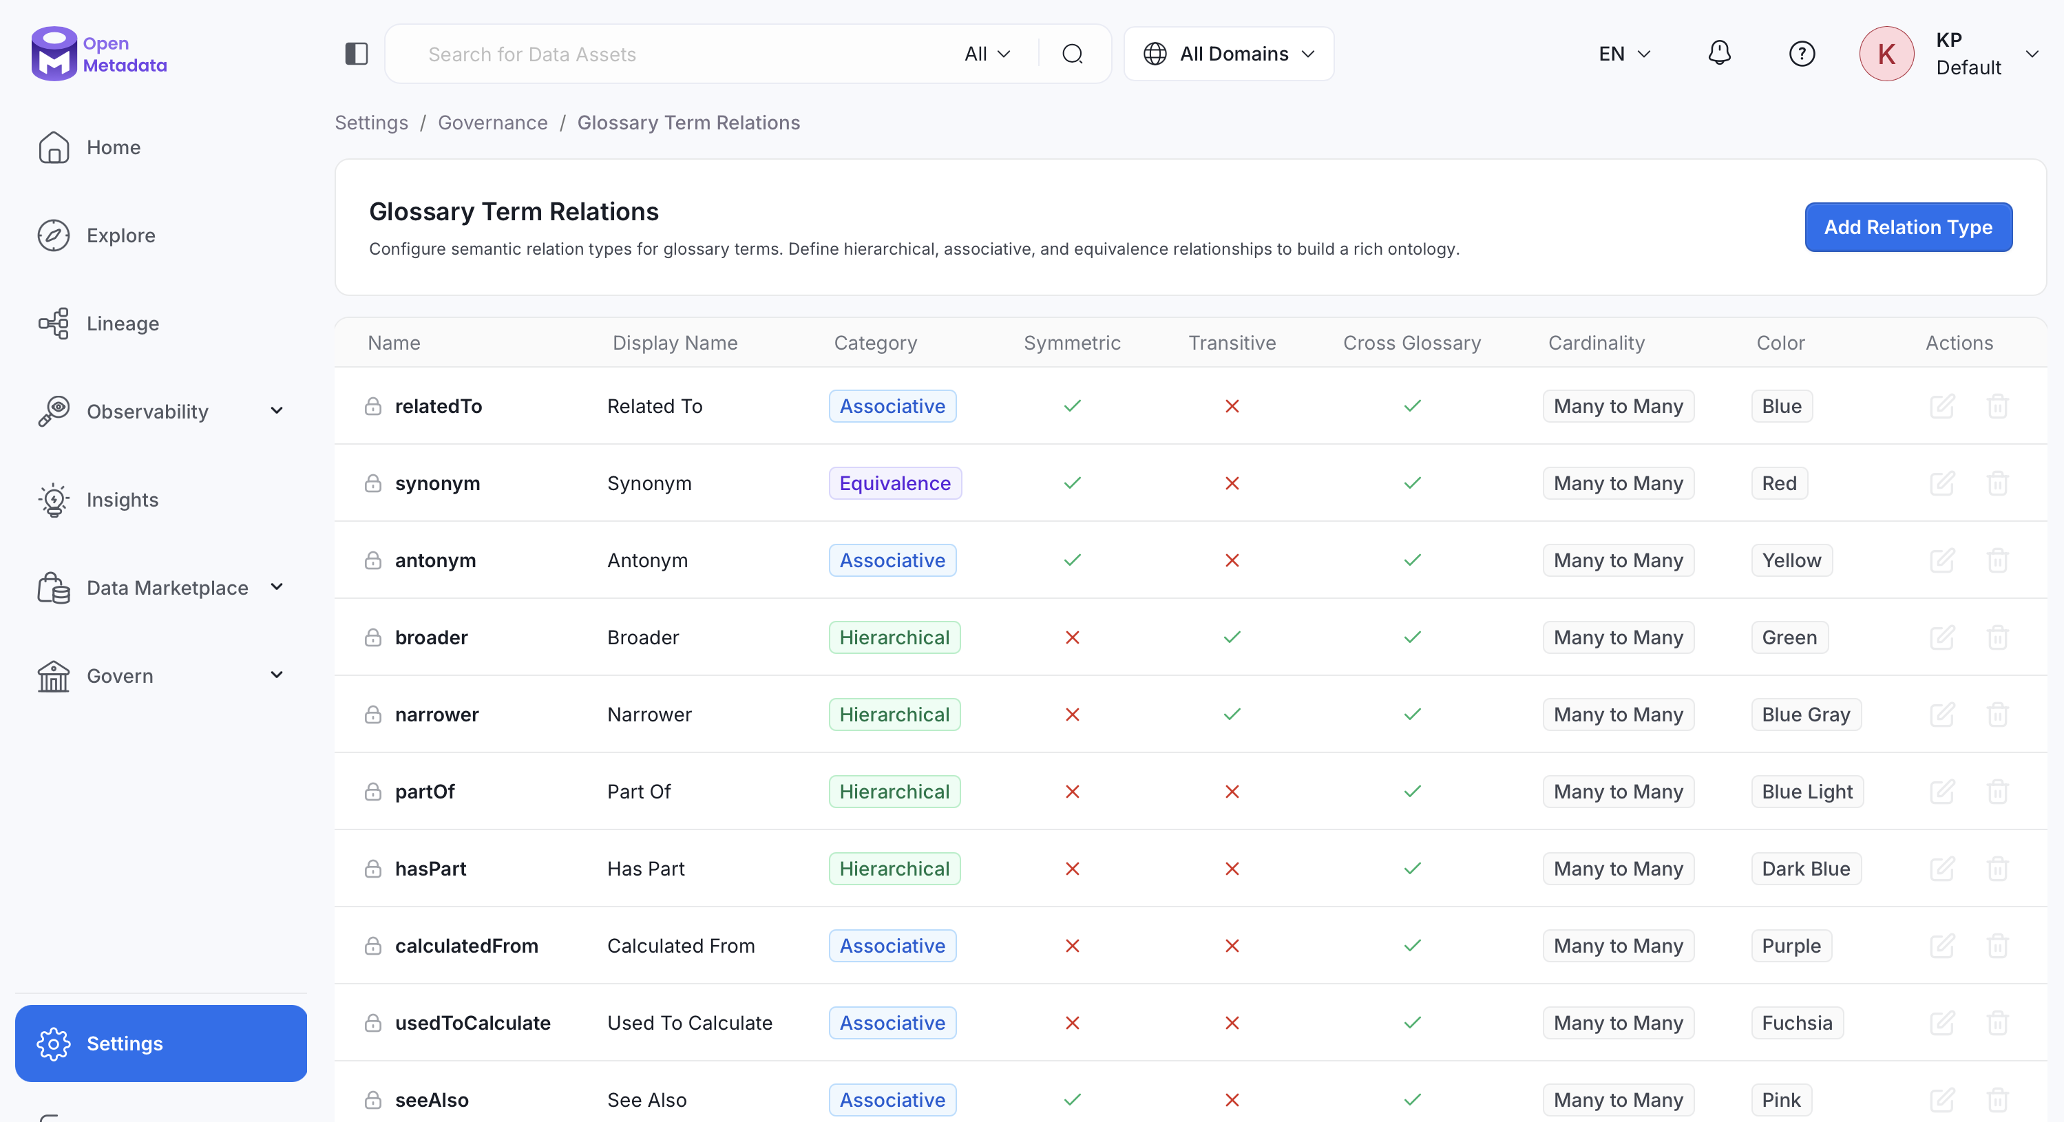
Task: Click the delete icon for broader
Action: point(1997,637)
